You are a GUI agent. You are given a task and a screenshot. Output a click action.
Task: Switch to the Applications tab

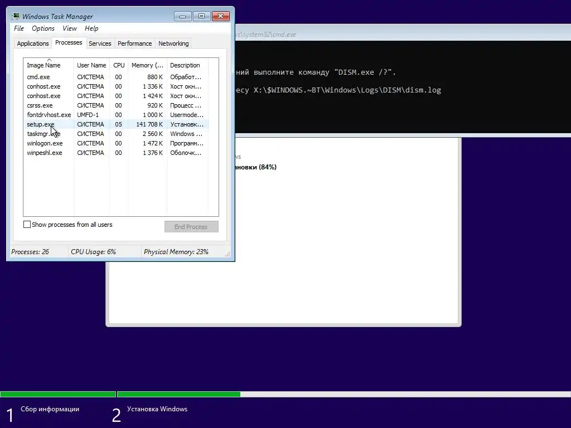(33, 43)
